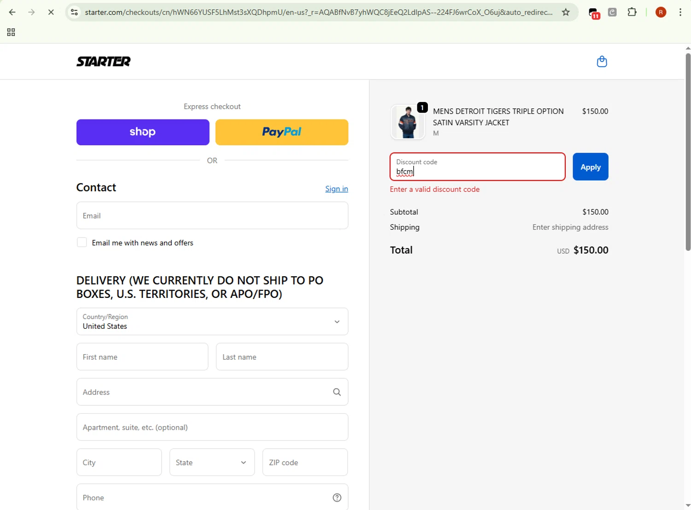691x510 pixels.
Task: Click the browser URL address bar
Action: (x=319, y=12)
